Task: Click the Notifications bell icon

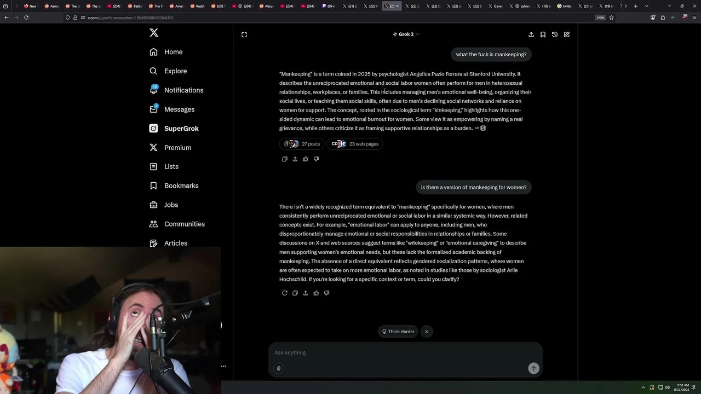Action: pyautogui.click(x=154, y=90)
